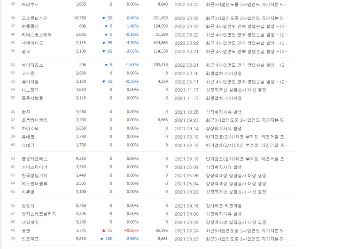Click volume value 203,418
The image size is (349, 249).
161,65
